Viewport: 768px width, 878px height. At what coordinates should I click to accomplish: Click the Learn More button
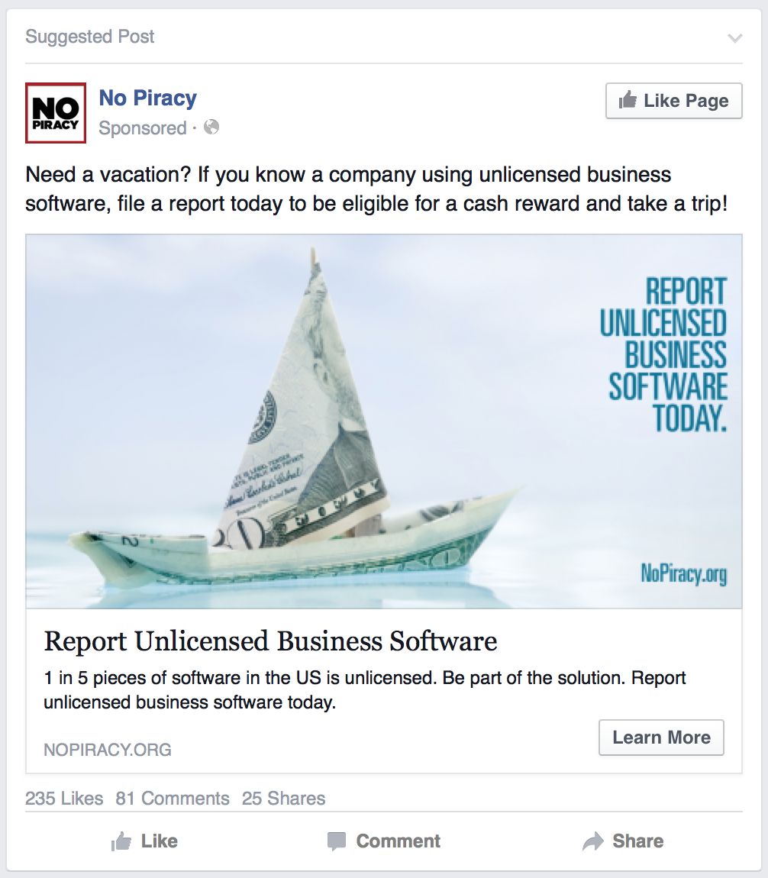(661, 738)
